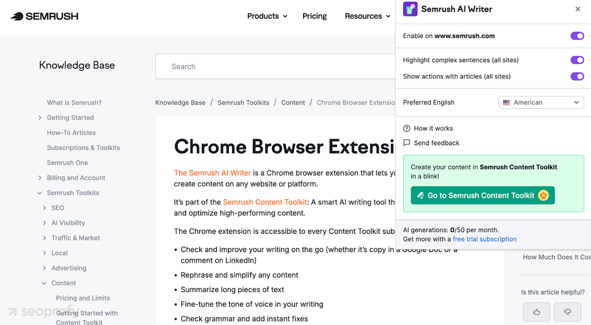The height and width of the screenshot is (325, 591).
Task: Click the thumbs up icon
Action: 536,312
